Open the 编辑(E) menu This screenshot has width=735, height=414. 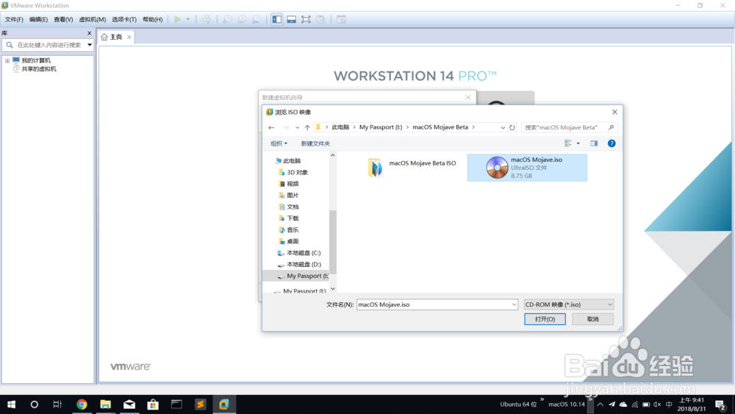pos(38,19)
